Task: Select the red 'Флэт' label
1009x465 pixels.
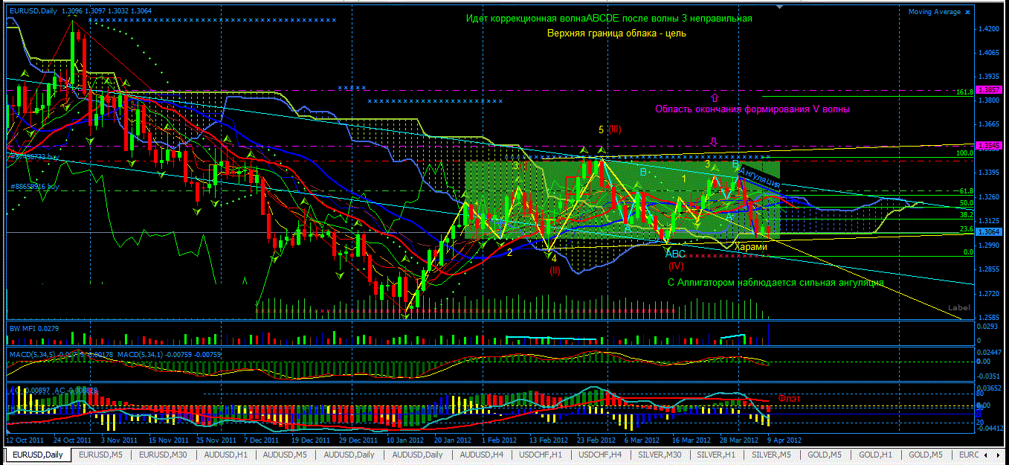Action: point(789,399)
